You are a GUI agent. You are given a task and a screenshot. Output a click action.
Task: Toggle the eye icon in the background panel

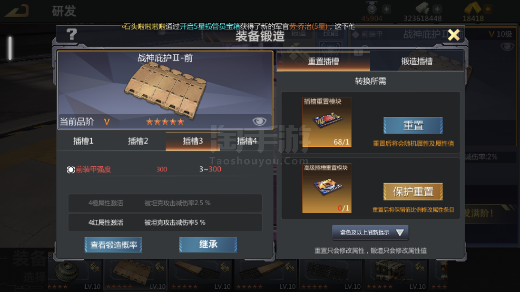[x=507, y=47]
